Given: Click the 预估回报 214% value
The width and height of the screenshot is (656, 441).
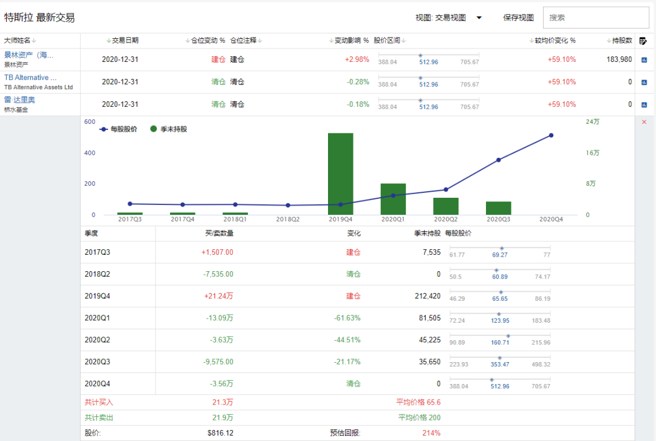Looking at the screenshot, I should (431, 433).
